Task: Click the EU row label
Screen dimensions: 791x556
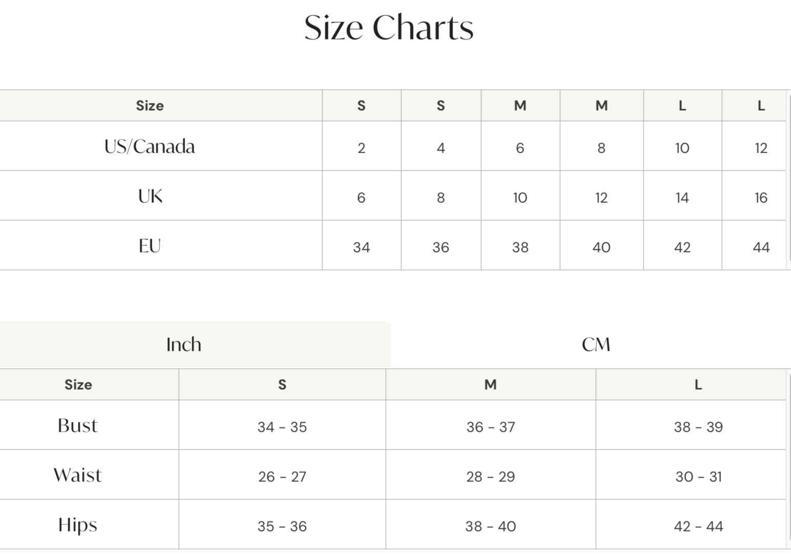Action: (150, 246)
